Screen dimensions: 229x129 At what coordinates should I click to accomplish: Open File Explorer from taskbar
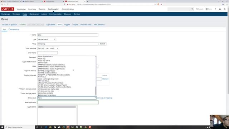pos(50,127)
